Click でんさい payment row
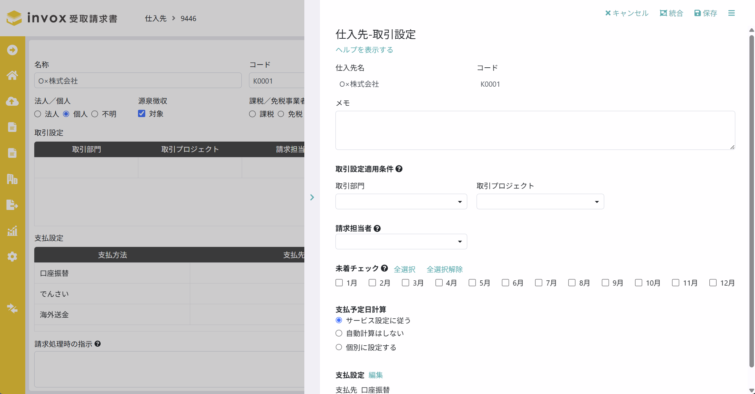The width and height of the screenshot is (755, 394). 169,294
